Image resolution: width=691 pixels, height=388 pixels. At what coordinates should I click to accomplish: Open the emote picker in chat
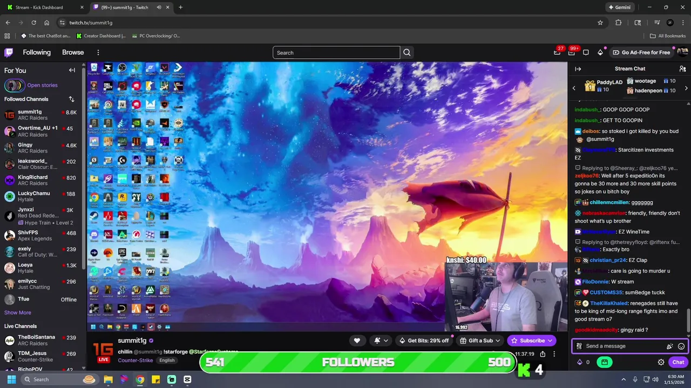681,347
